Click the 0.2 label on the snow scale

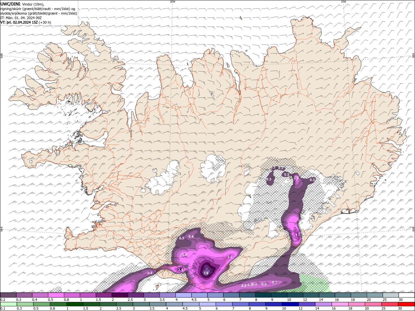3,300
